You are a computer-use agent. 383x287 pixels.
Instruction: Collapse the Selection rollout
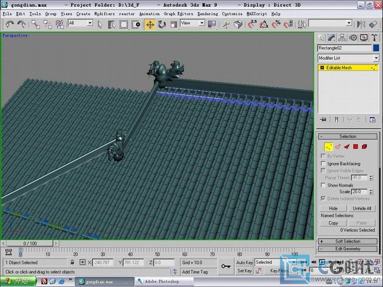click(348, 136)
